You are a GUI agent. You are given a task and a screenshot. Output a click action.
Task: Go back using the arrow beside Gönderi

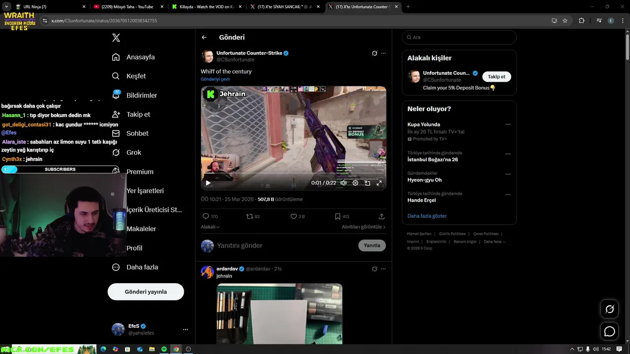coord(204,37)
